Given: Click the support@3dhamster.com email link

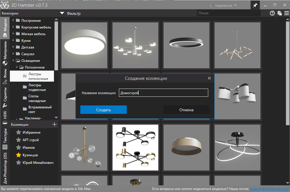Looking at the screenshot, I should tap(269, 189).
